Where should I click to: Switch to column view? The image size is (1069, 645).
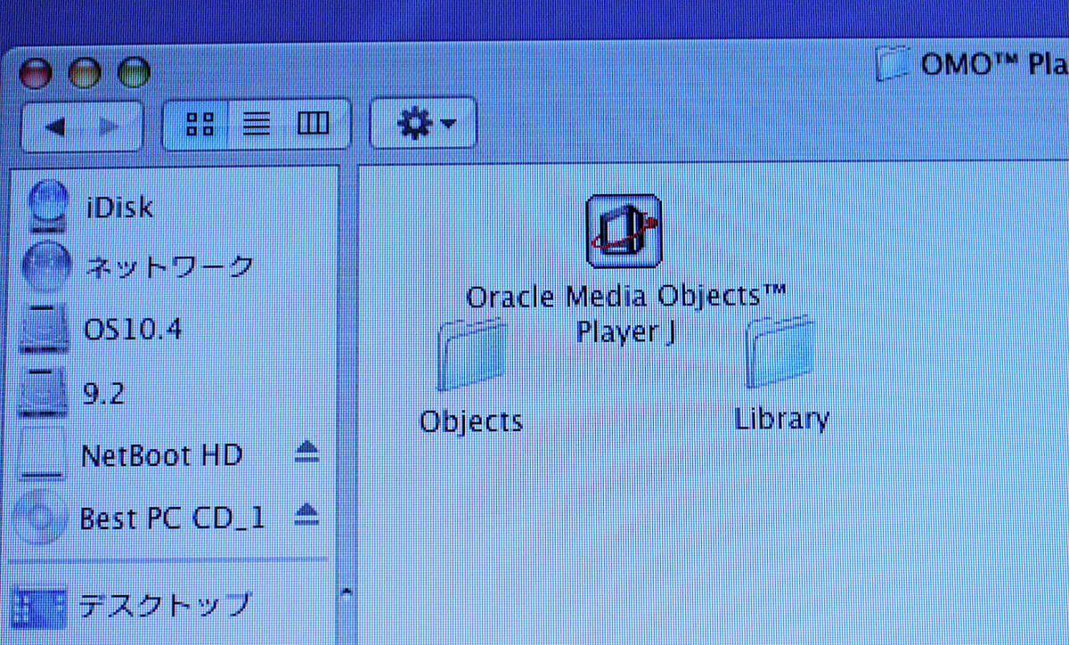(x=314, y=124)
